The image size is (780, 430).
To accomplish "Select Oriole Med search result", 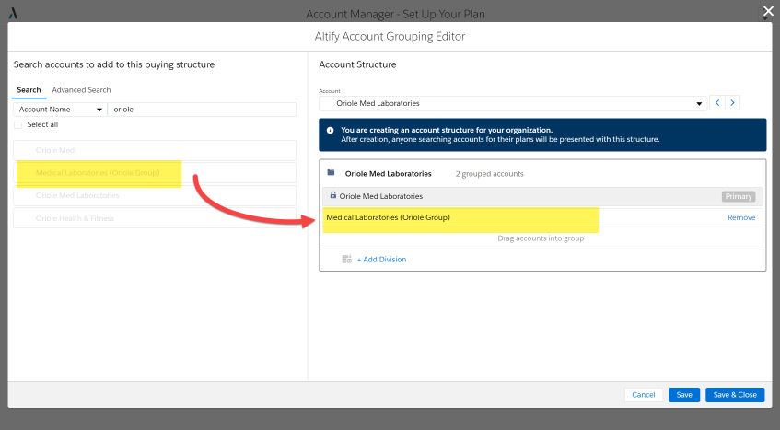I will pos(155,150).
